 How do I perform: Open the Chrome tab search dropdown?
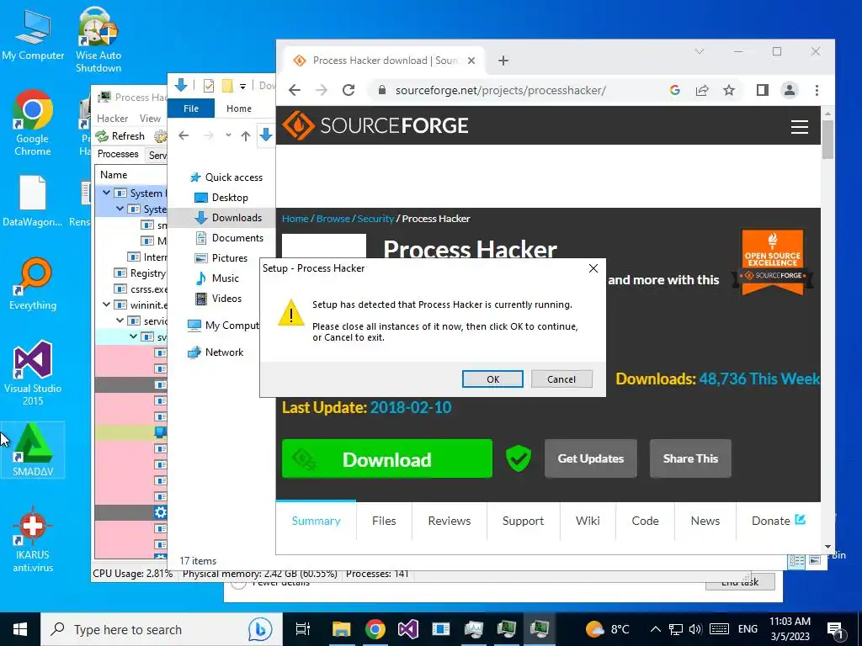point(700,51)
